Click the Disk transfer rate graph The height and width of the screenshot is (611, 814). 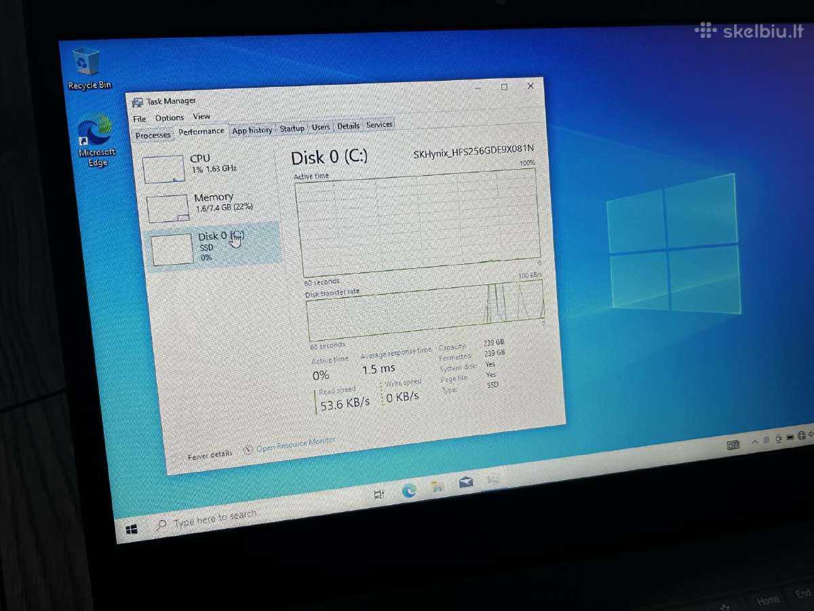click(425, 310)
